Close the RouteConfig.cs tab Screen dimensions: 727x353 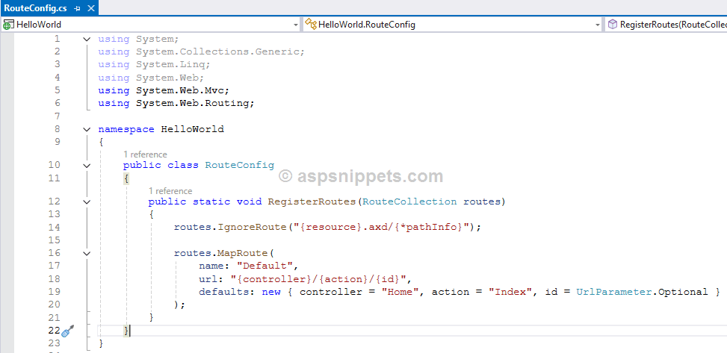(x=91, y=8)
